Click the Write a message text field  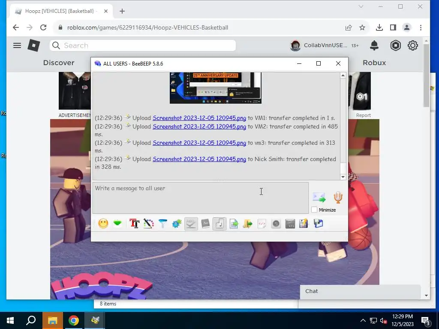(x=201, y=198)
